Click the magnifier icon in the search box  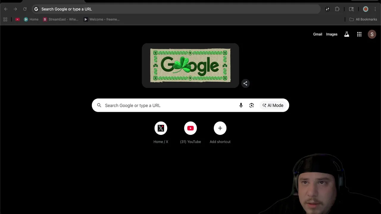point(99,105)
